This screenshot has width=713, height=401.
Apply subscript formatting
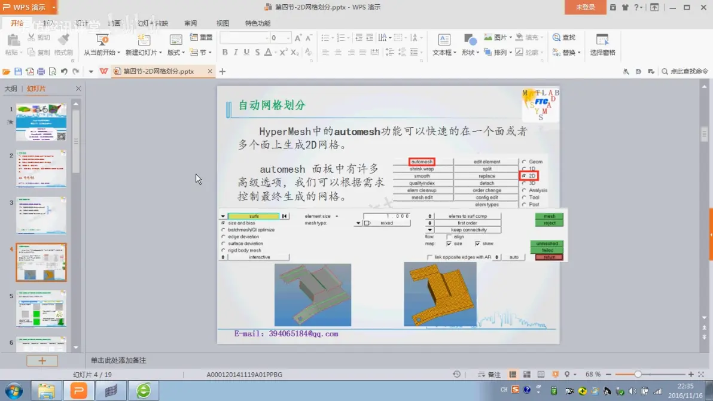294,52
